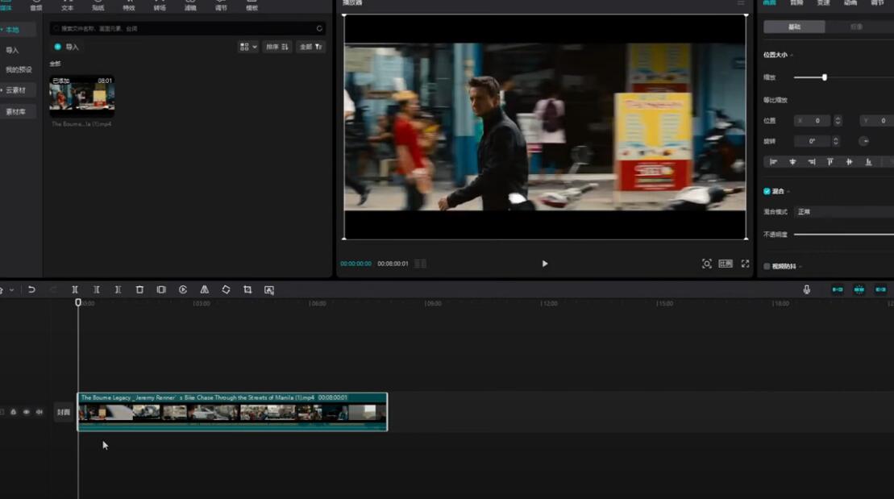Lock the video track

click(13, 412)
